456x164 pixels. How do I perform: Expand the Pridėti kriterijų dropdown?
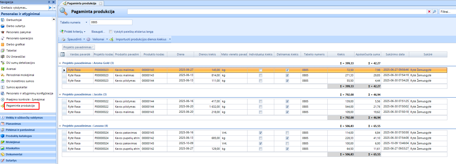tap(85, 32)
